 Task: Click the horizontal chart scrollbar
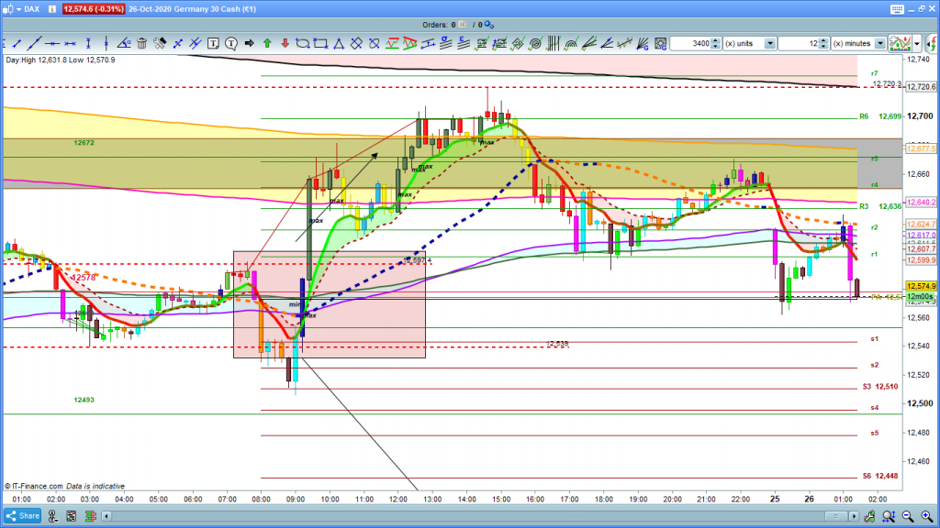point(459,515)
